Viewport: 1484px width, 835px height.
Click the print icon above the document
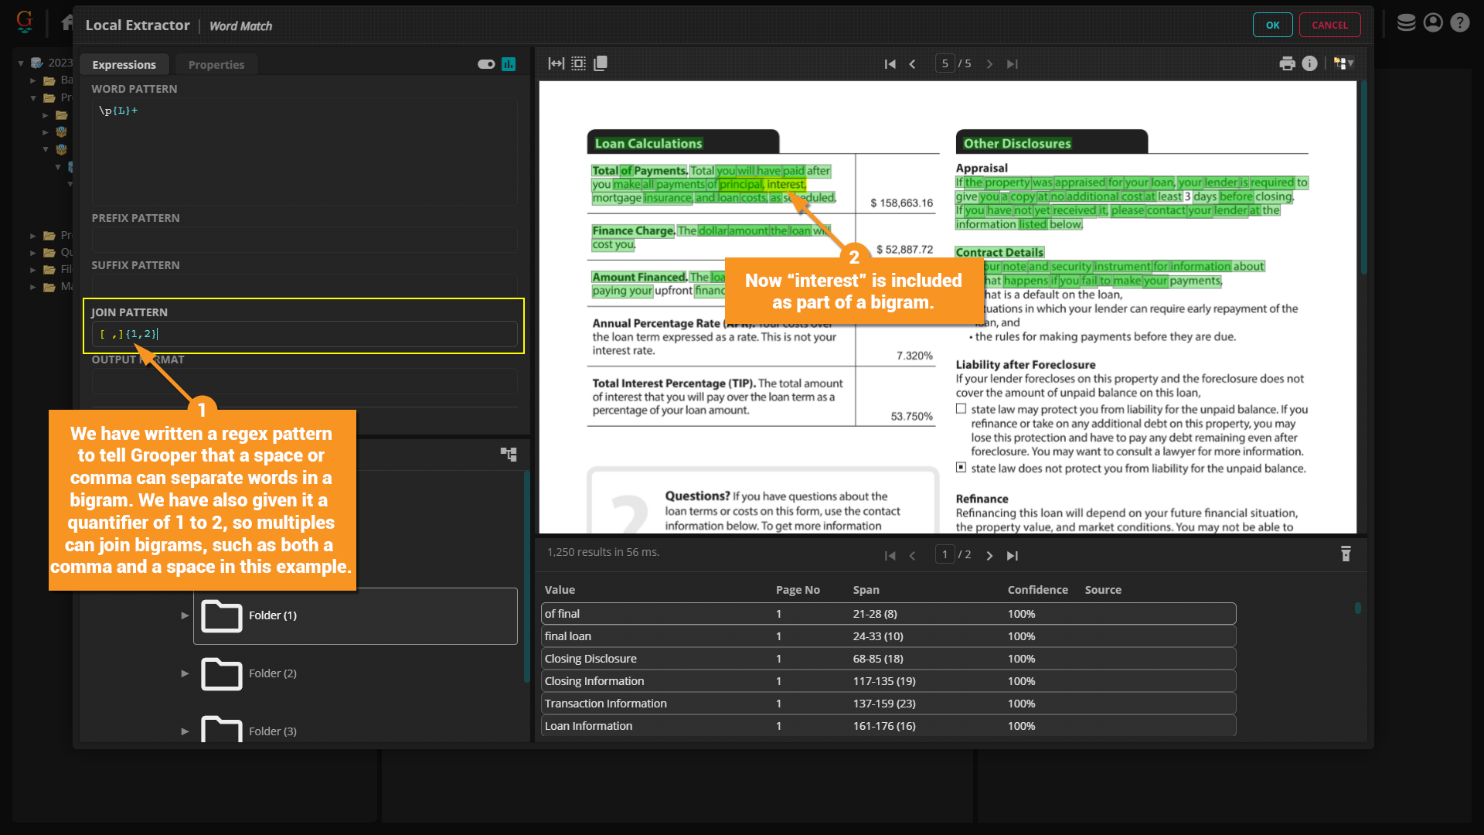(1287, 63)
